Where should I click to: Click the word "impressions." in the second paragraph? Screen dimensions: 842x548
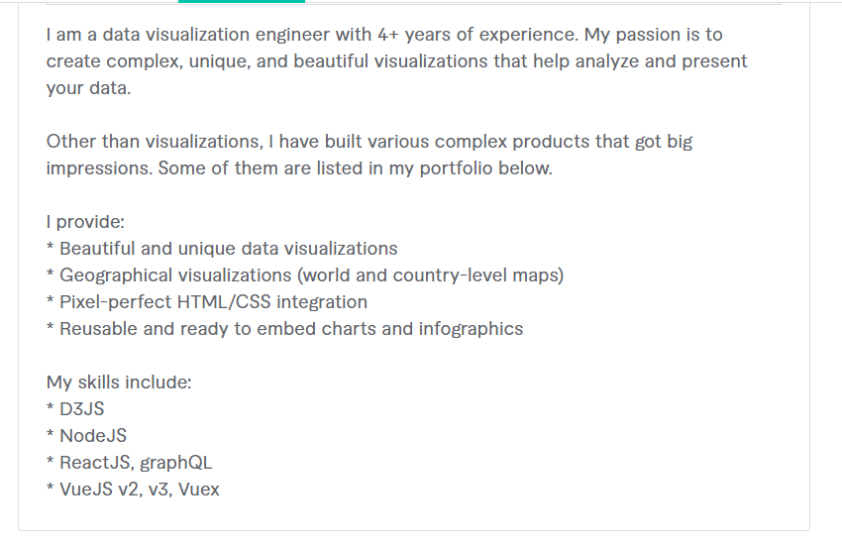[x=99, y=168]
